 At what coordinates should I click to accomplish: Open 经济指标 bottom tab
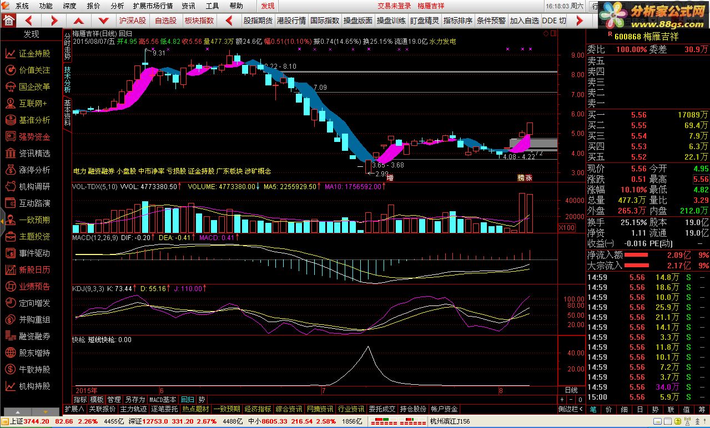258,409
